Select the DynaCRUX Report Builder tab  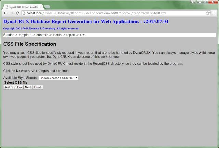pos(24,7)
